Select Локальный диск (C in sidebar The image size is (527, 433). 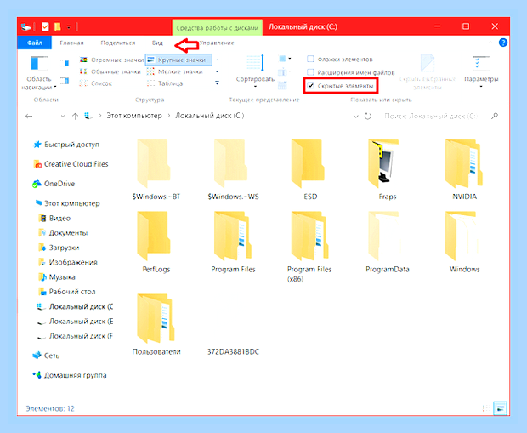[x=74, y=306]
